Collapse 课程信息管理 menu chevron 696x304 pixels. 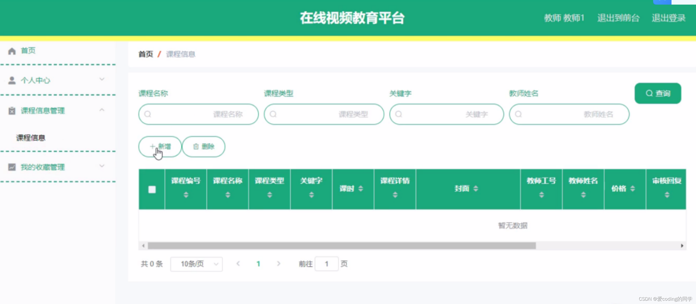click(x=102, y=110)
